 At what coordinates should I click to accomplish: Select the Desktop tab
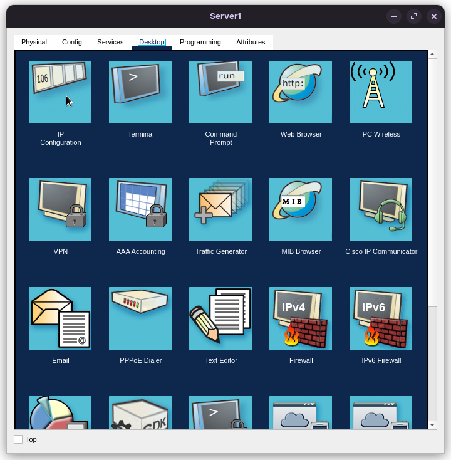pyautogui.click(x=152, y=42)
